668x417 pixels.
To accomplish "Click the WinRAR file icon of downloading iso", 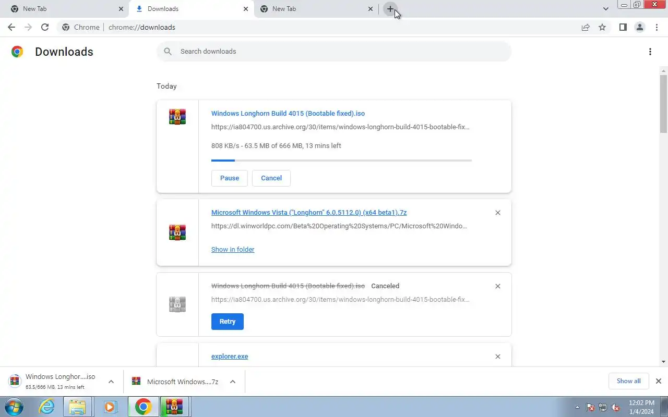I will [177, 117].
